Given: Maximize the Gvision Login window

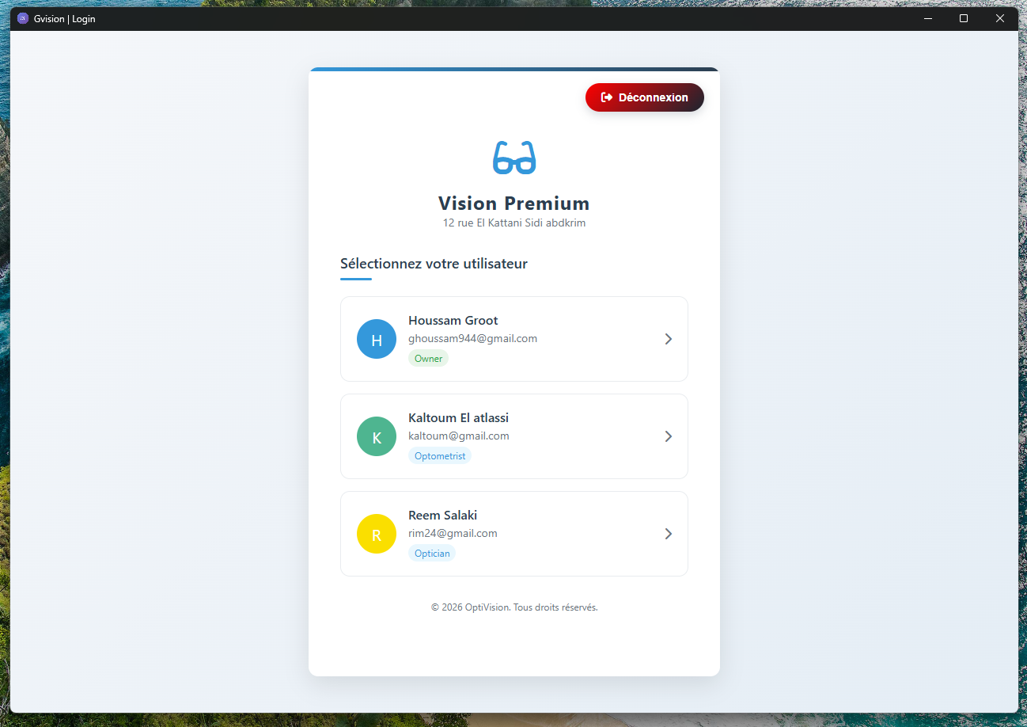Looking at the screenshot, I should pos(963,18).
